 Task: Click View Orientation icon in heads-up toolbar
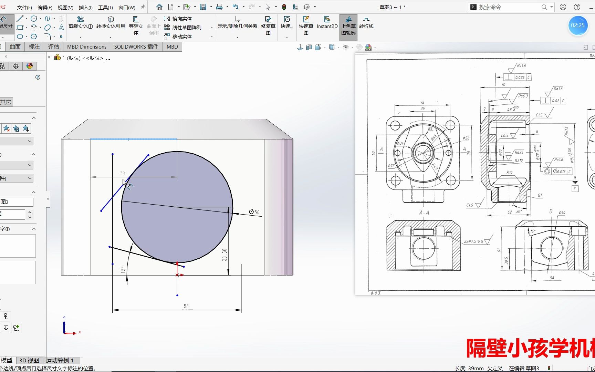click(x=318, y=47)
